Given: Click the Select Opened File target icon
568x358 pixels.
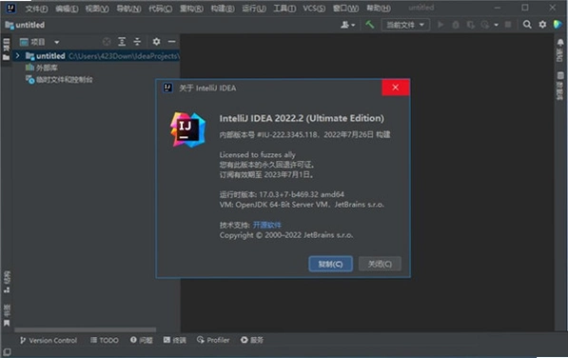Looking at the screenshot, I should [107, 42].
